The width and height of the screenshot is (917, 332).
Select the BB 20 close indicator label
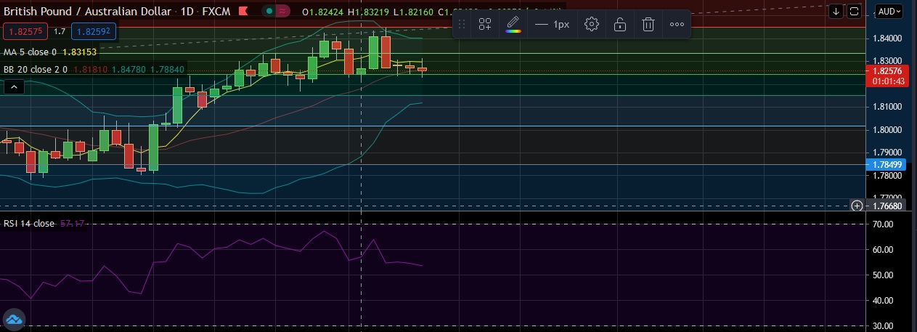33,70
